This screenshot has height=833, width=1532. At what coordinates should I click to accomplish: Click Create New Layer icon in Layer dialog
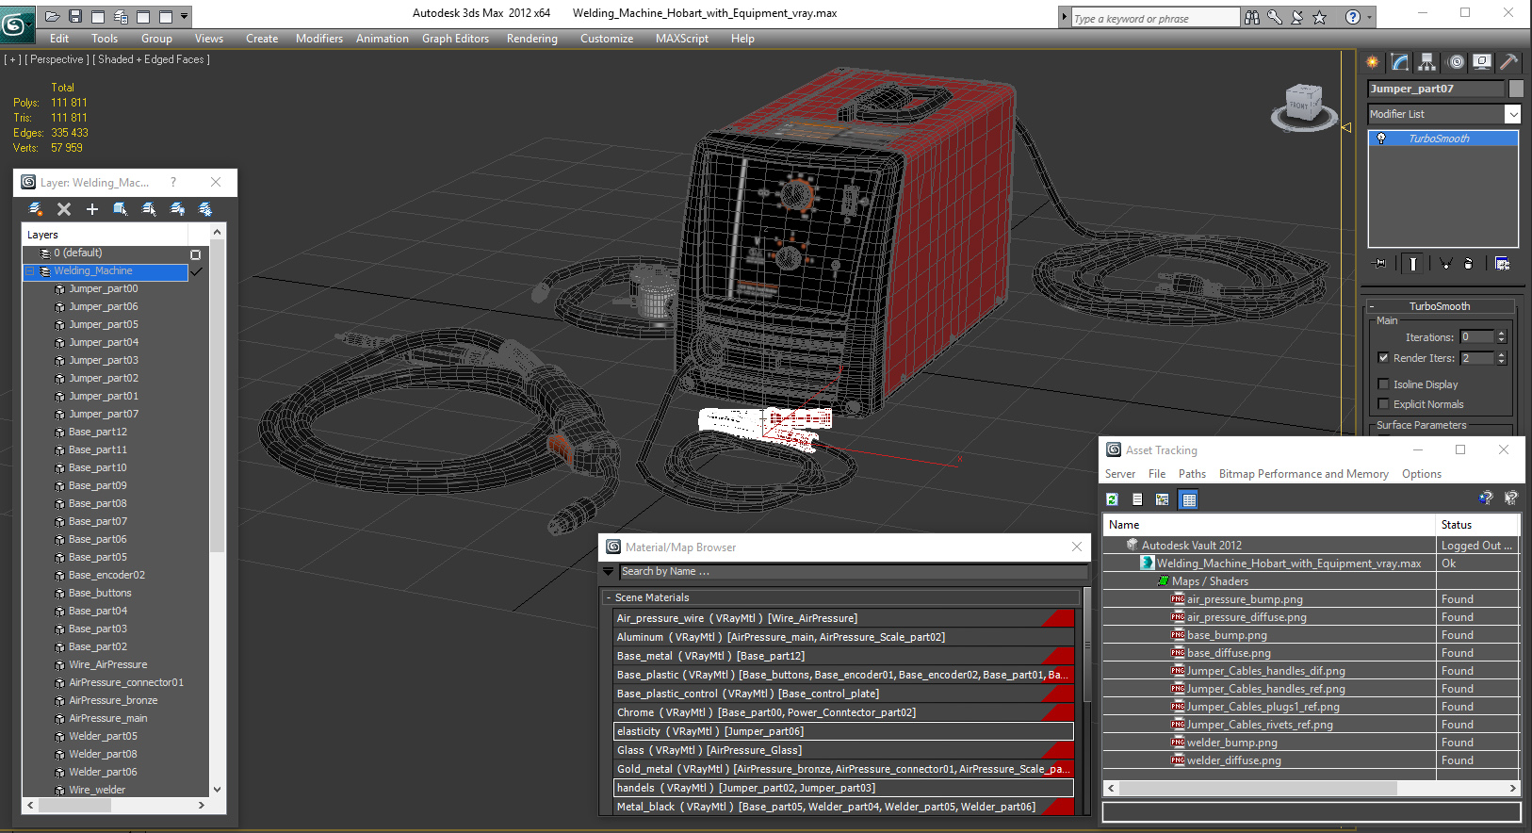(36, 209)
